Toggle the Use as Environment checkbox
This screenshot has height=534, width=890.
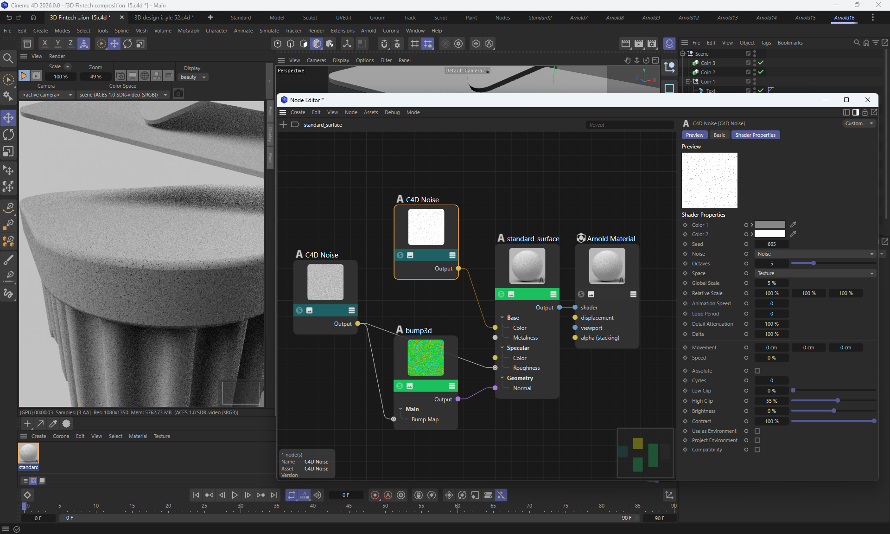757,431
